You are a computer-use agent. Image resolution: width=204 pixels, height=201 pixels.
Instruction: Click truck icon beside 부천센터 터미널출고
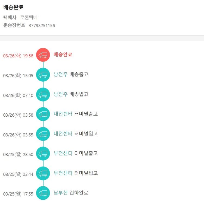[x=43, y=154]
